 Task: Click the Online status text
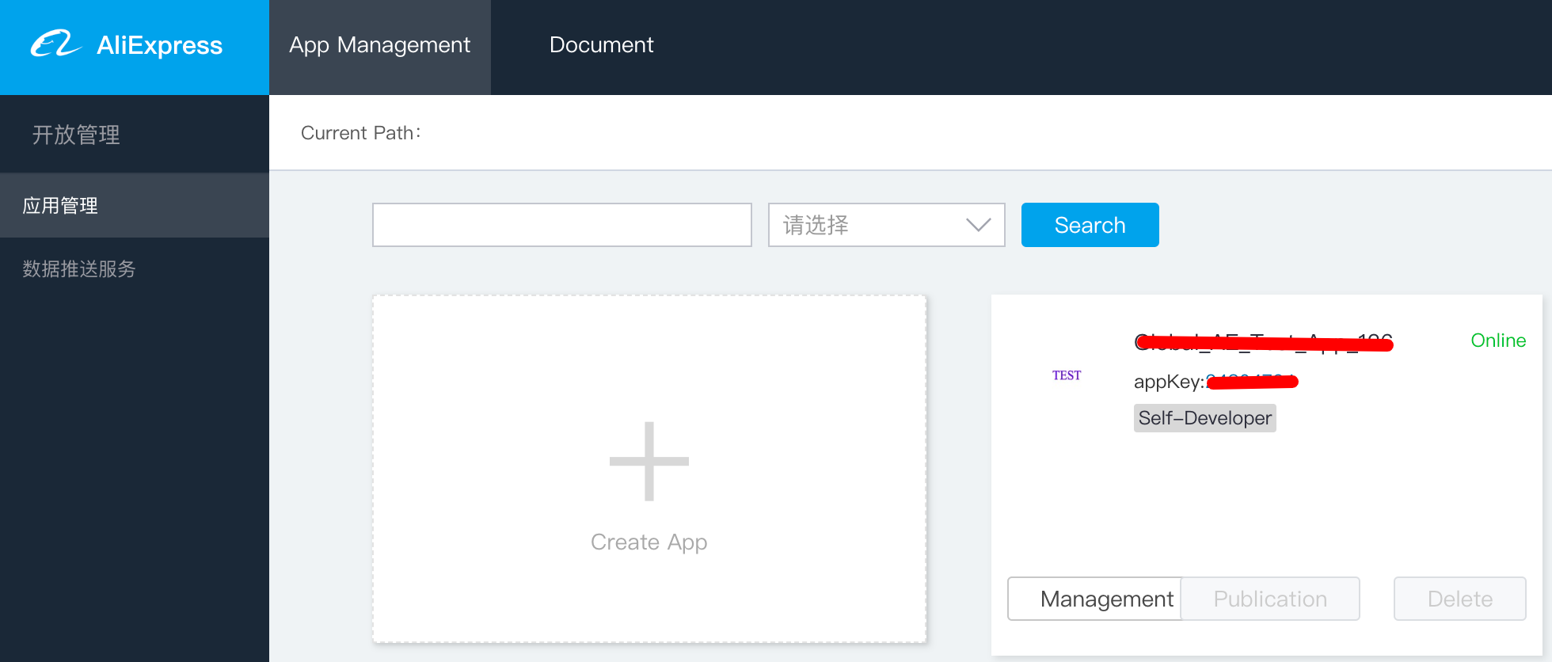pyautogui.click(x=1498, y=341)
